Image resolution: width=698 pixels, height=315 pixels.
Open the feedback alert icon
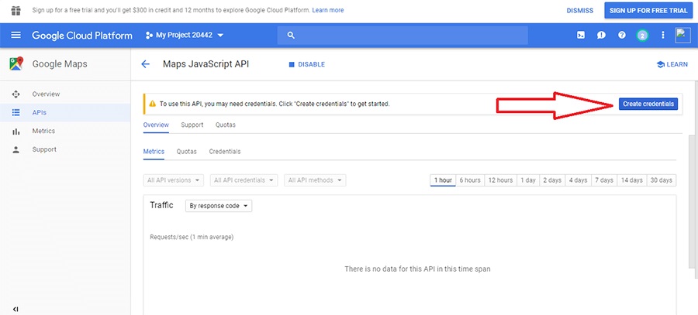point(601,36)
